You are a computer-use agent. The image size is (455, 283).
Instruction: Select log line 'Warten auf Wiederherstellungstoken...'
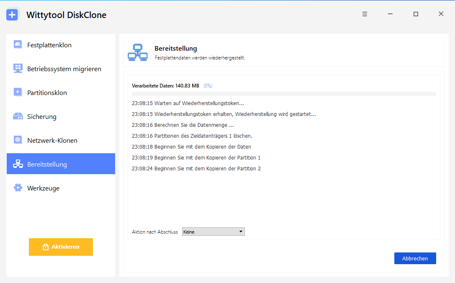188,103
